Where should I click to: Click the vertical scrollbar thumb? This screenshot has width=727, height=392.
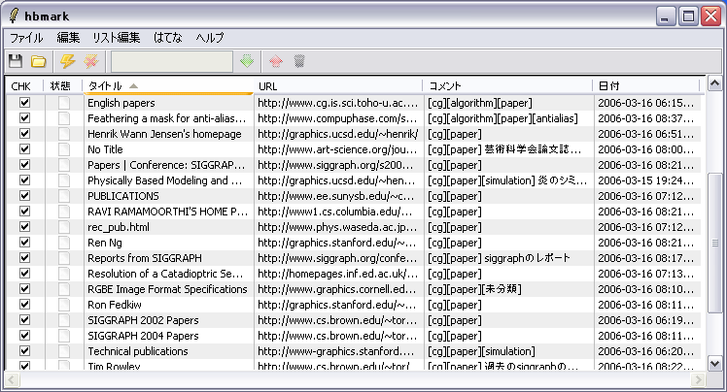click(x=714, y=243)
